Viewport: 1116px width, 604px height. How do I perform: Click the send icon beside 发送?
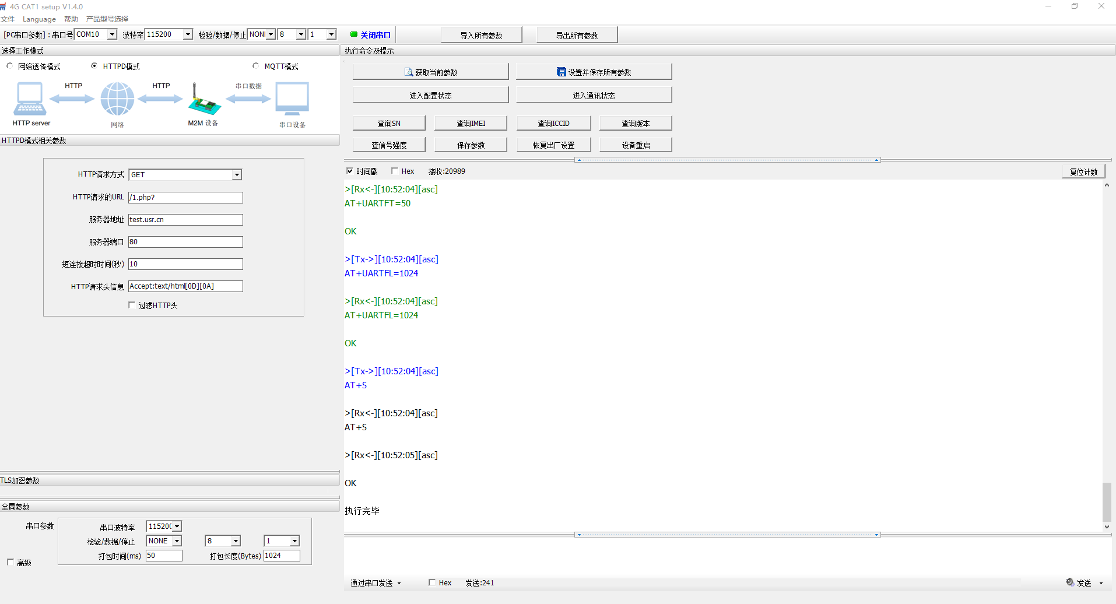(x=1070, y=582)
